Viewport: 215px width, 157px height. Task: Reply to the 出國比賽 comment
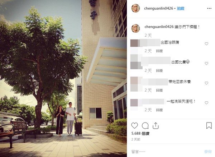159,71
